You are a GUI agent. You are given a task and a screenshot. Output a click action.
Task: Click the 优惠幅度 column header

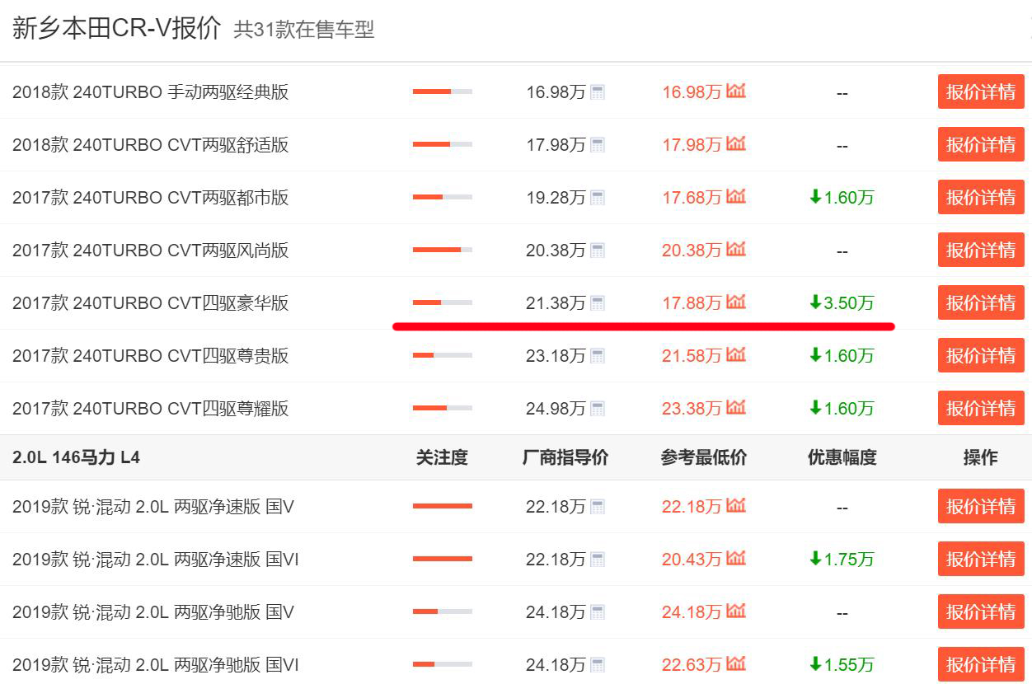point(842,457)
